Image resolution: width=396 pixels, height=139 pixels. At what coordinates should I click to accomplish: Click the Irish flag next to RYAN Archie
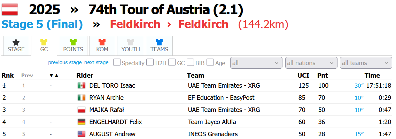pyautogui.click(x=81, y=98)
